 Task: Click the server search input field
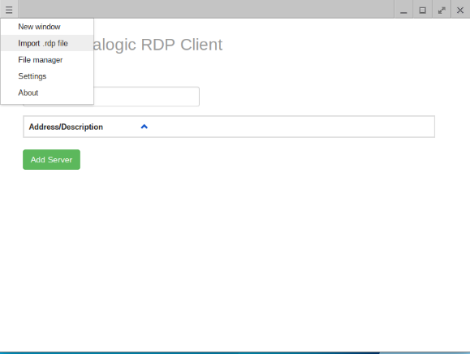coord(146,97)
